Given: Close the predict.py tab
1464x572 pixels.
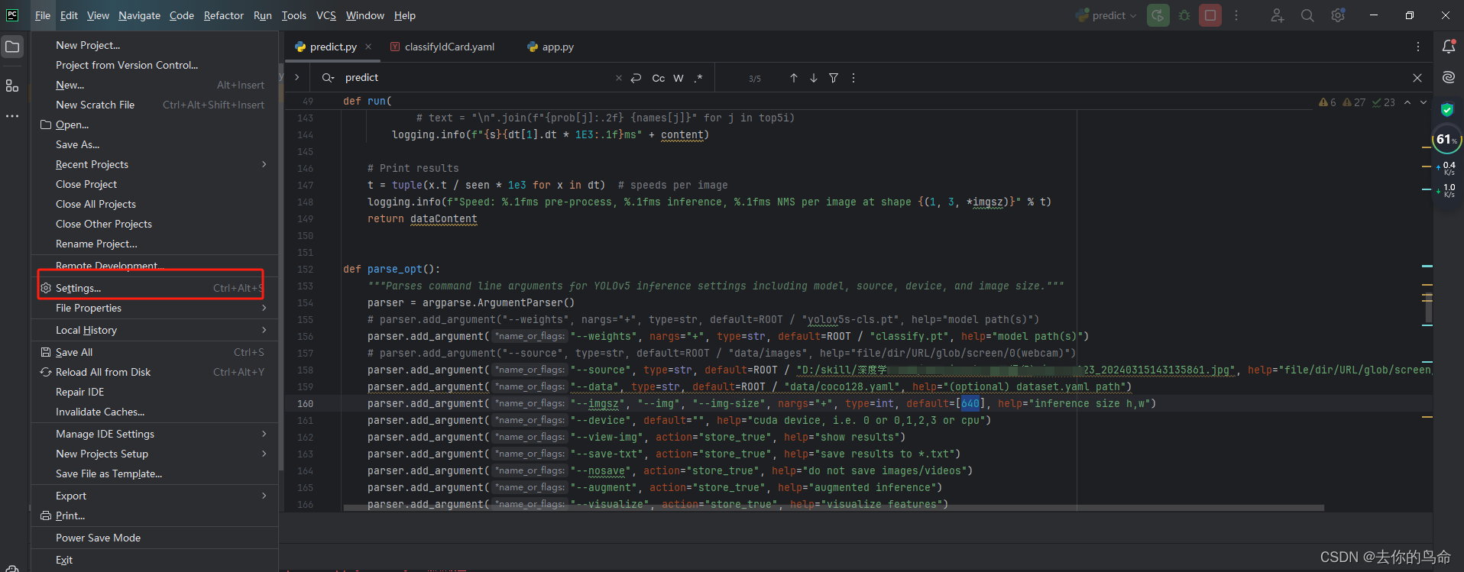Looking at the screenshot, I should pos(368,47).
